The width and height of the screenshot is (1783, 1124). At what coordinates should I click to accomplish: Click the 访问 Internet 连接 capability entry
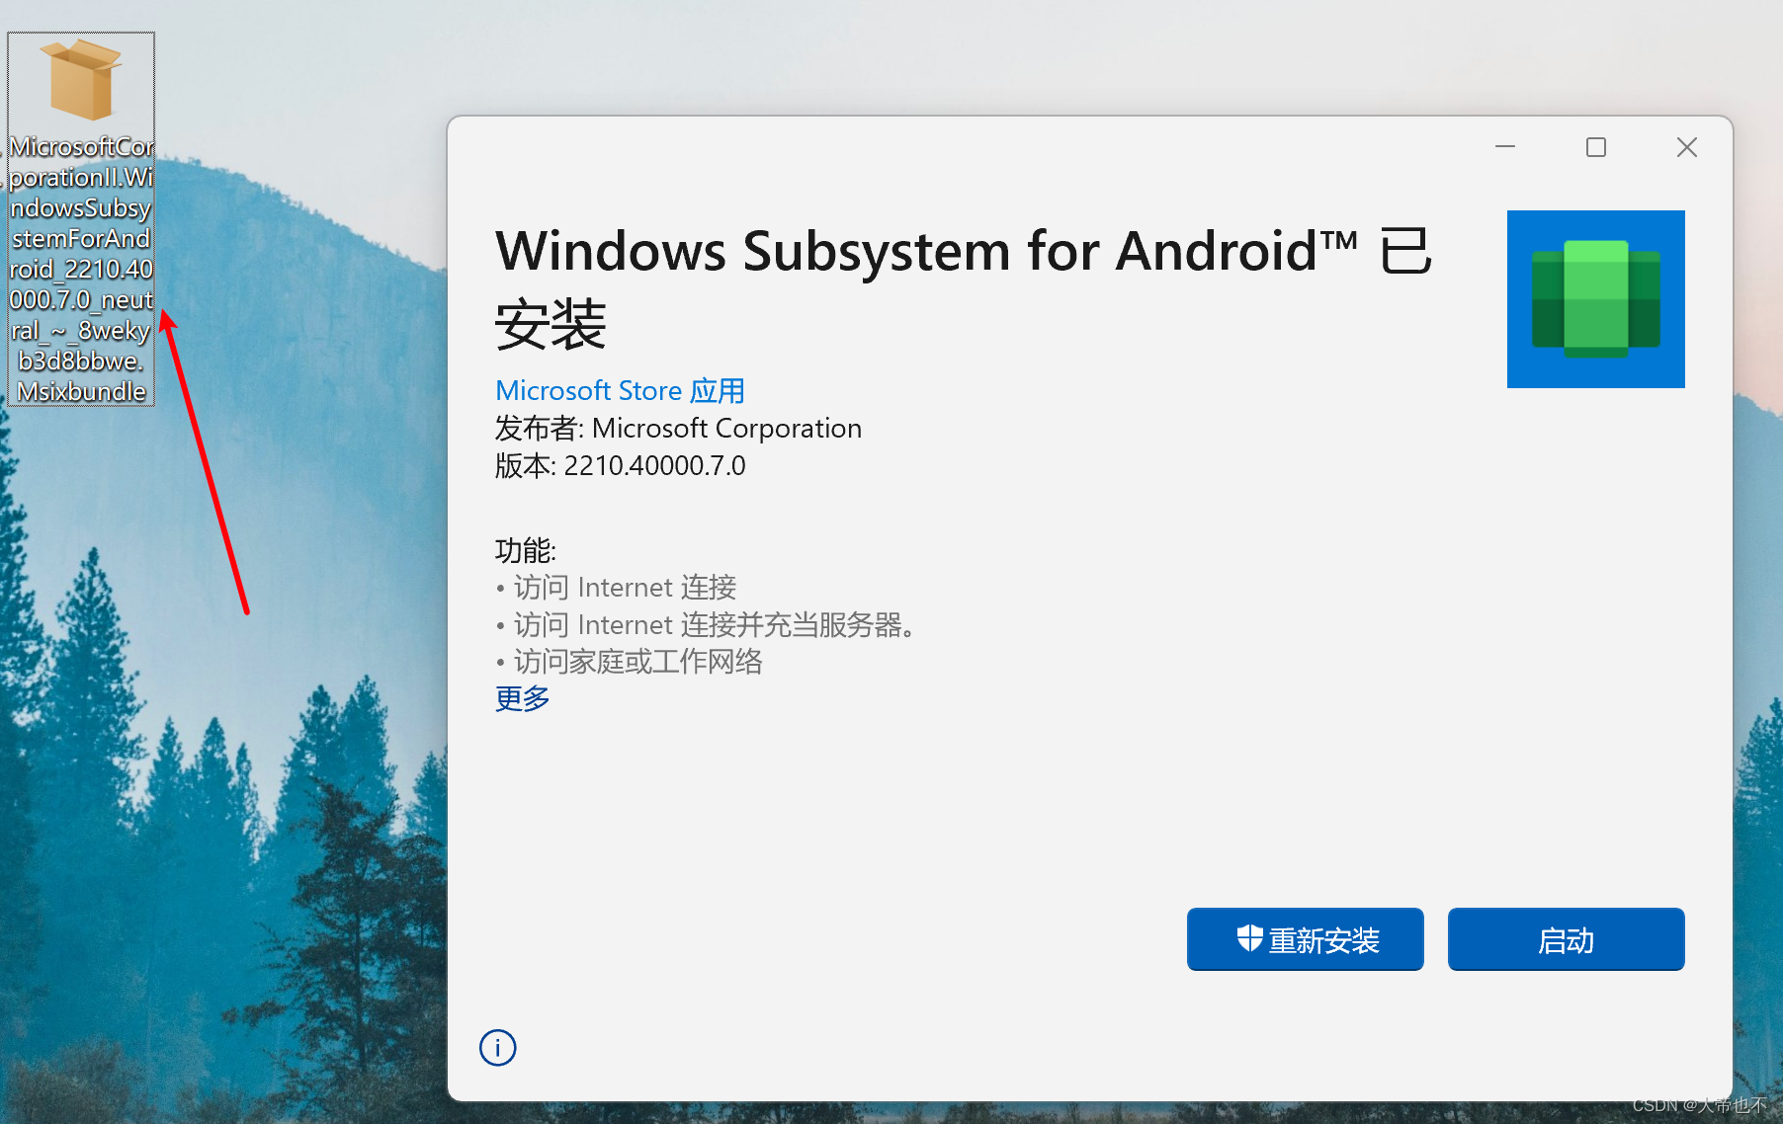click(625, 587)
